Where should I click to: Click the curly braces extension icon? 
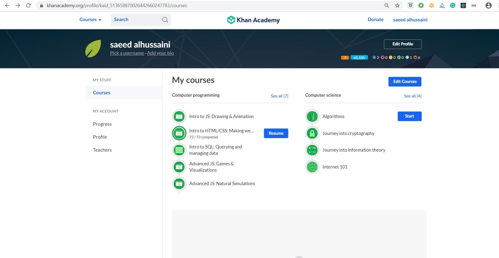pos(474,5)
